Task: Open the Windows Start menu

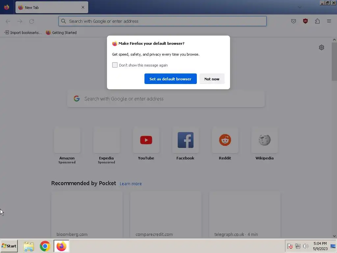Action: tap(9, 246)
